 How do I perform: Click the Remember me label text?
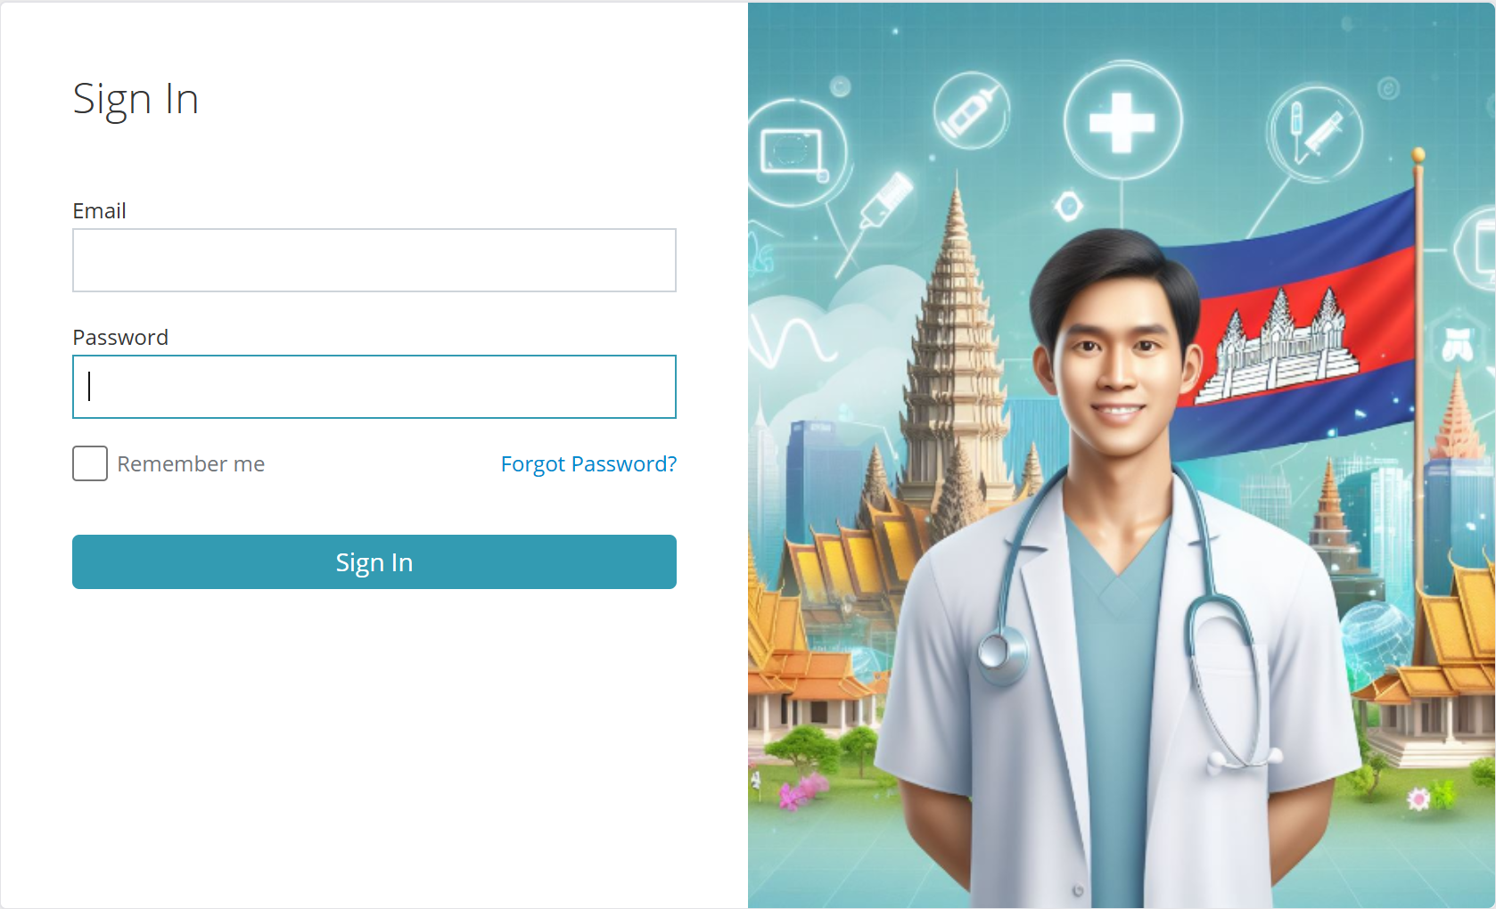pyautogui.click(x=191, y=464)
